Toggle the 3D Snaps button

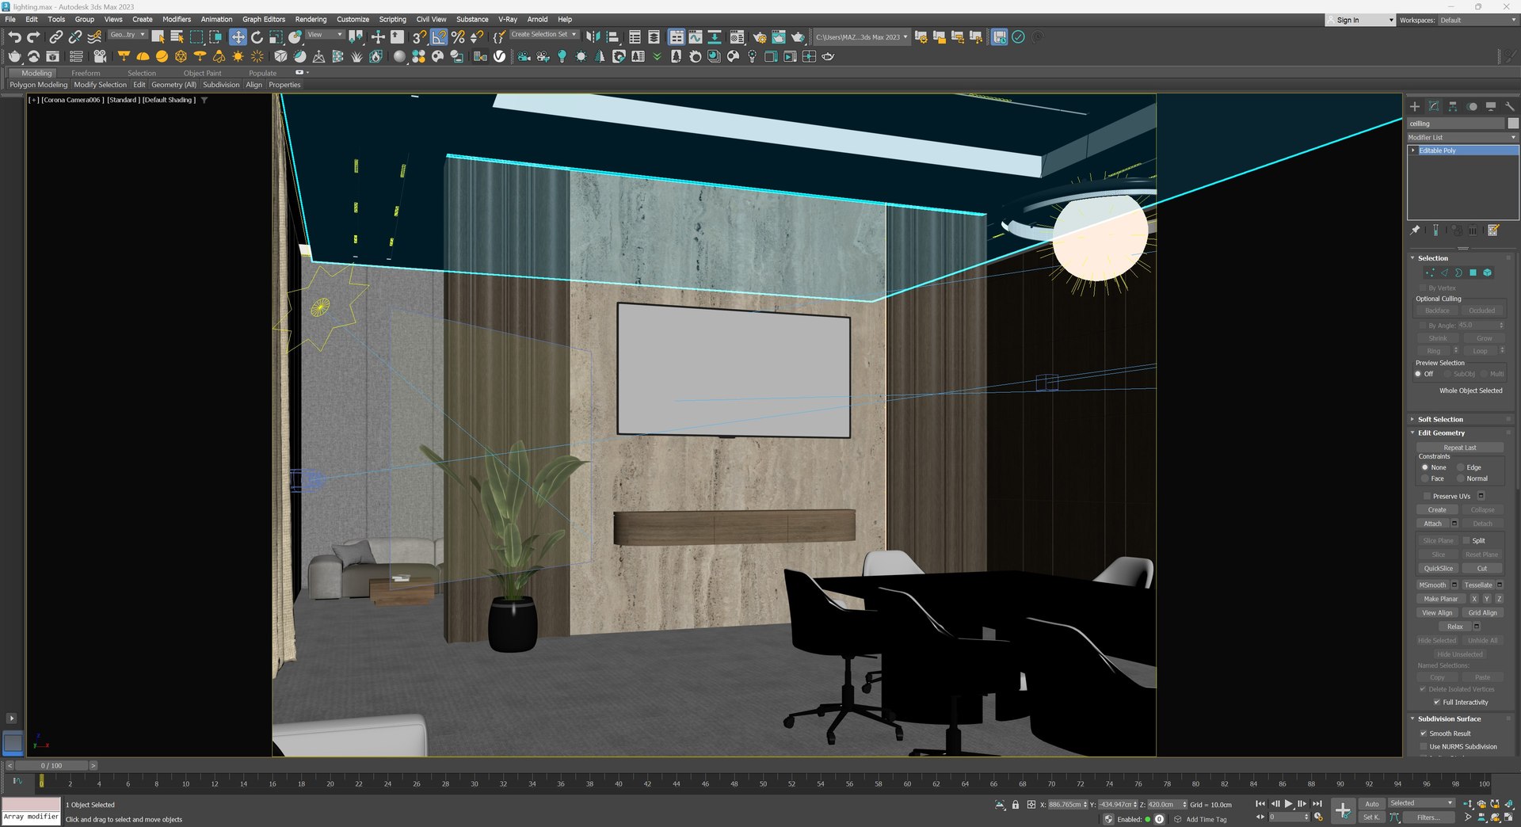pos(419,37)
